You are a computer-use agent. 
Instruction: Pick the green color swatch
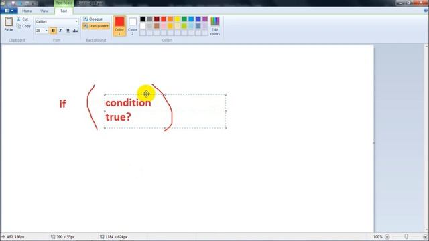(184, 19)
